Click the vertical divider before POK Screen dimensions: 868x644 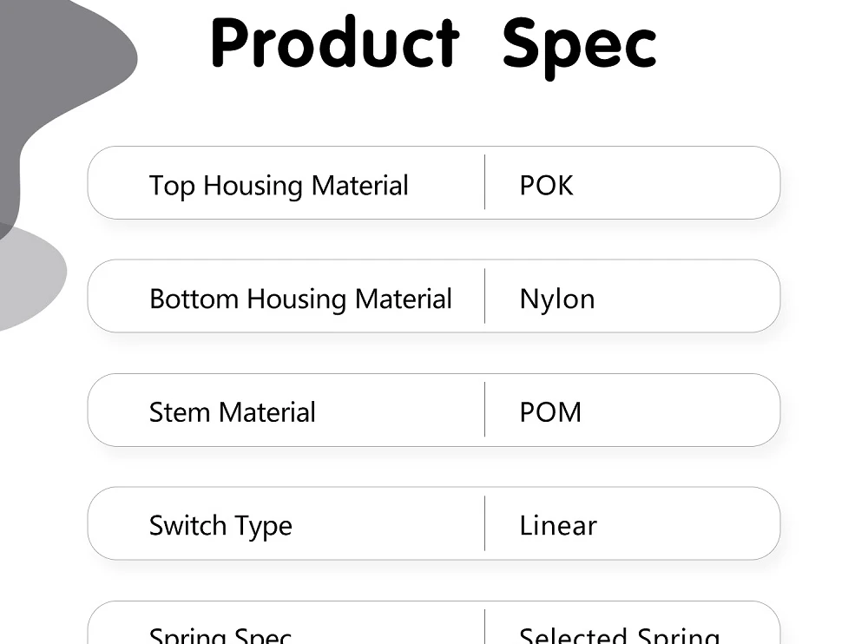click(x=484, y=182)
